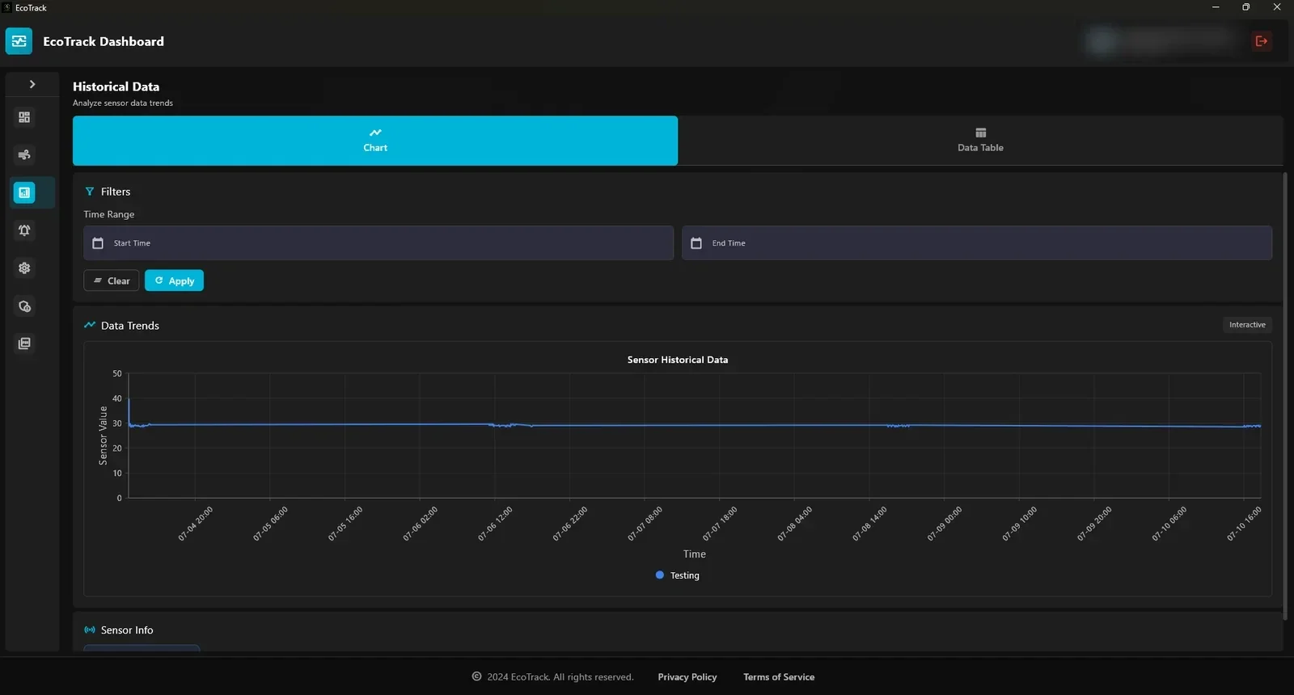Select the historical data chart sidebar icon
Screen dimensions: 1294x695
click(x=24, y=192)
